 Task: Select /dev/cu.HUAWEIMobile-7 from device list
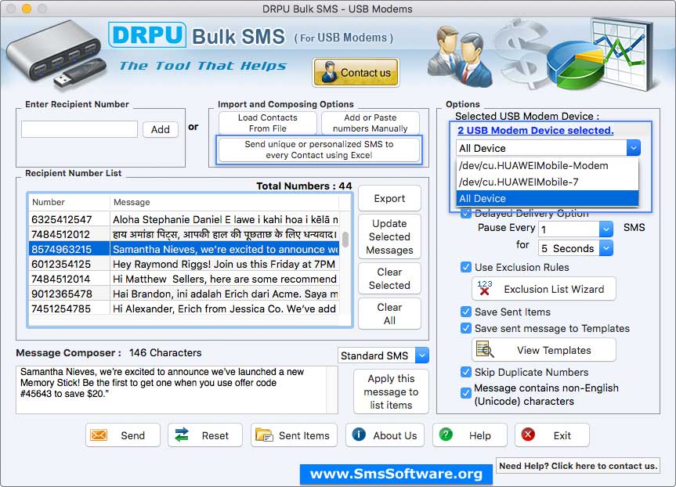click(547, 182)
